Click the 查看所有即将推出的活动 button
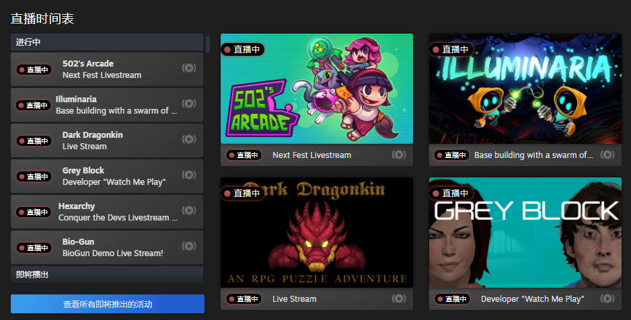The width and height of the screenshot is (631, 320). 108,304
